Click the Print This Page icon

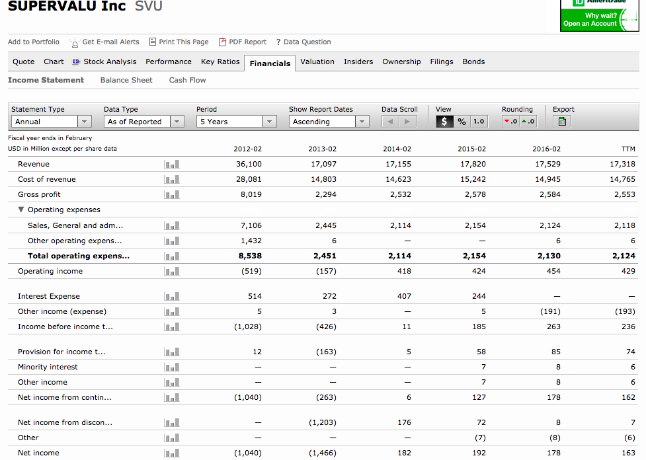[153, 42]
